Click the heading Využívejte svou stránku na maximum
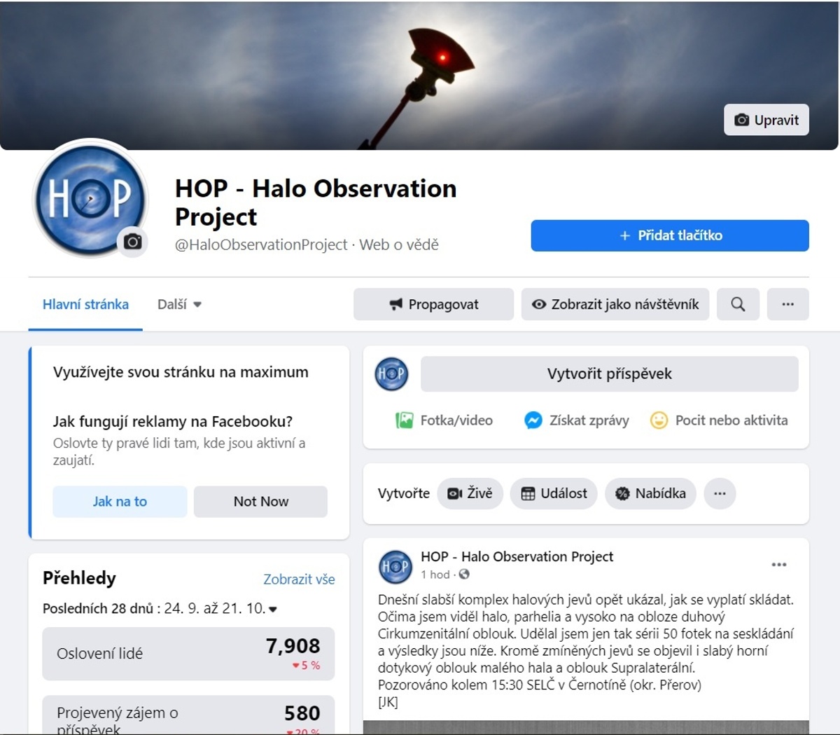Image resolution: width=840 pixels, height=735 pixels. 181,372
